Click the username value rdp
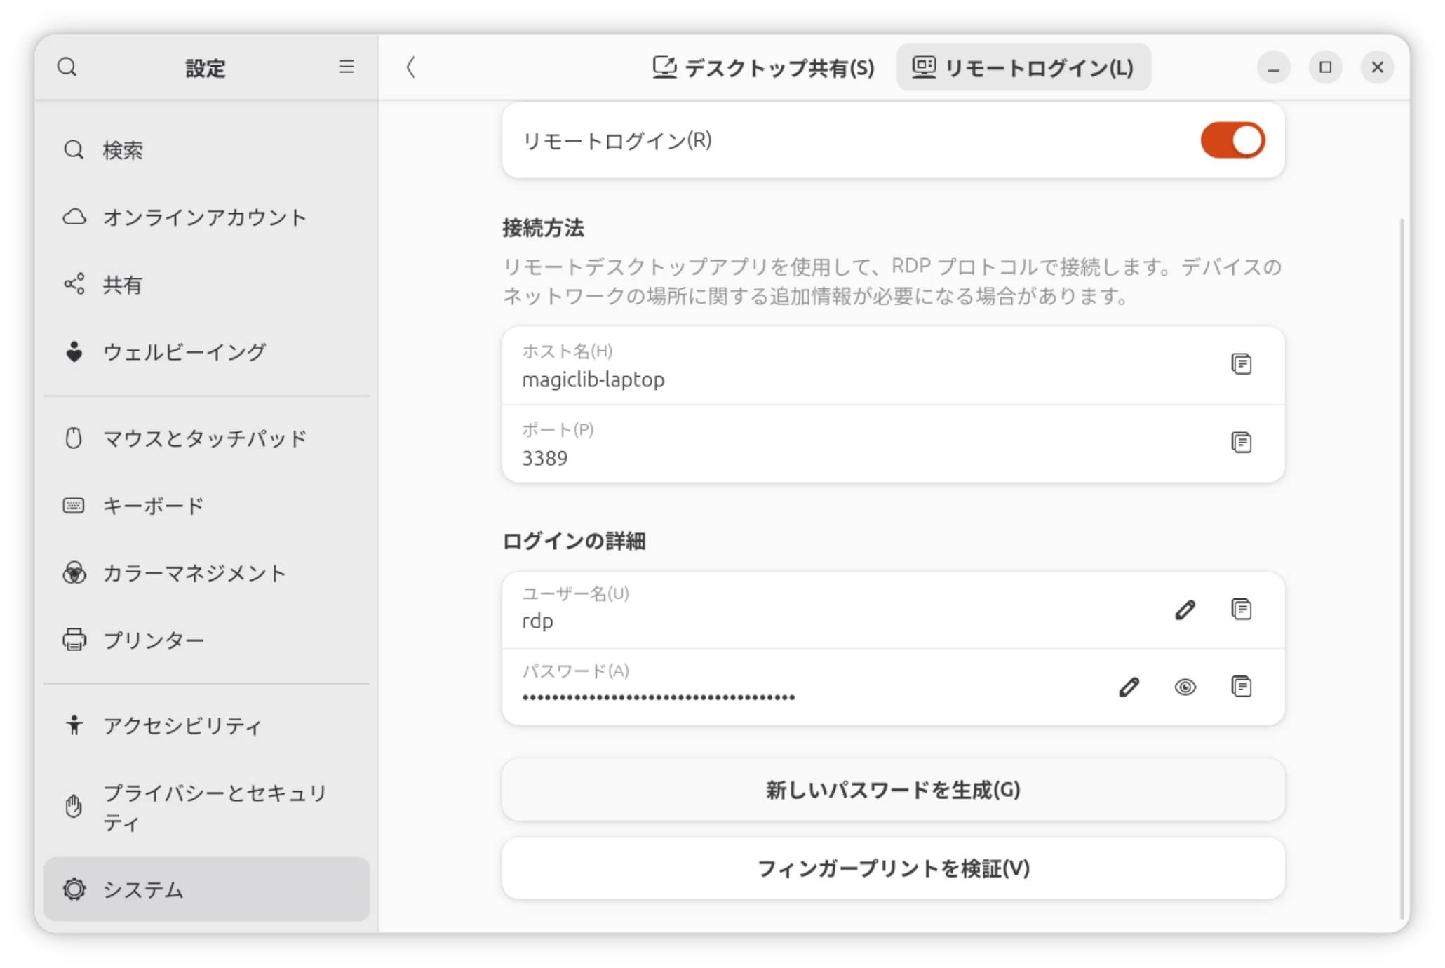The height and width of the screenshot is (968, 1445). click(x=537, y=621)
